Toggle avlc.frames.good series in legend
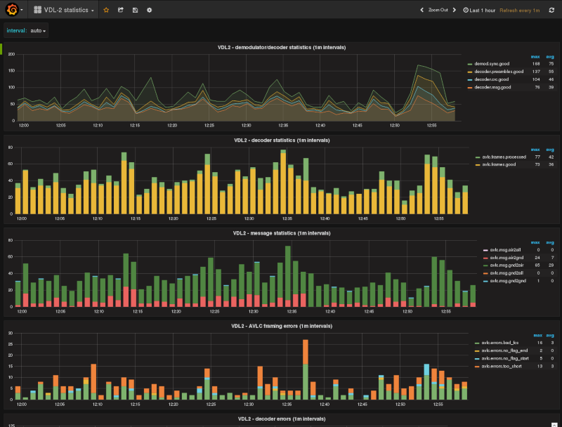562x427 pixels. coord(499,164)
